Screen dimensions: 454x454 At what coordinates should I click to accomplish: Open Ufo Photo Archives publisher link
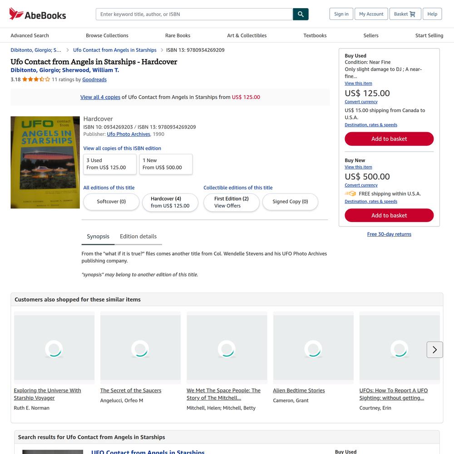[x=128, y=134]
